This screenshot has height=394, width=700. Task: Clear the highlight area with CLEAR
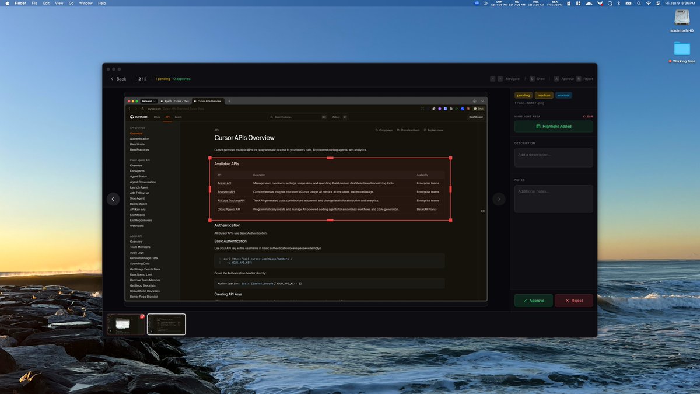tap(588, 116)
